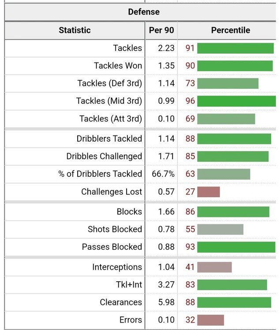Screen dimensions: 280x330
Task: Select Tackles (Def 3rd) percentile bar
Action: (x=228, y=84)
